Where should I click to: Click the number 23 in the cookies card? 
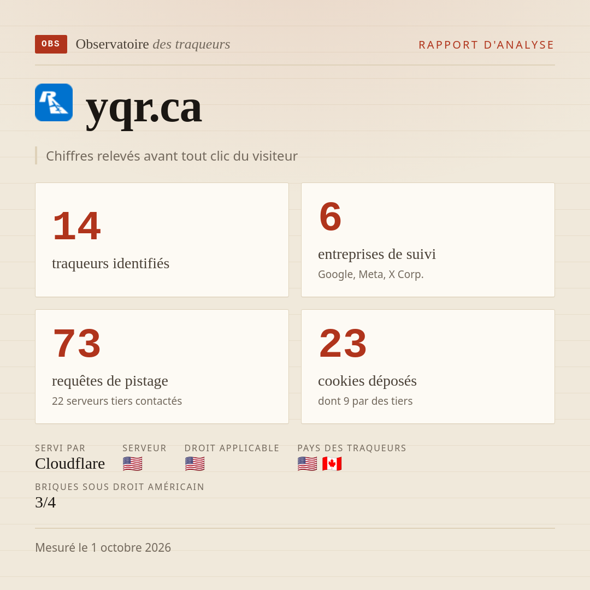343,343
